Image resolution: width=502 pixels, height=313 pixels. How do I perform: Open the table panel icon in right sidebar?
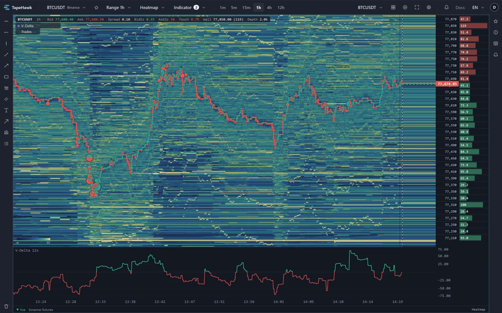(496, 43)
